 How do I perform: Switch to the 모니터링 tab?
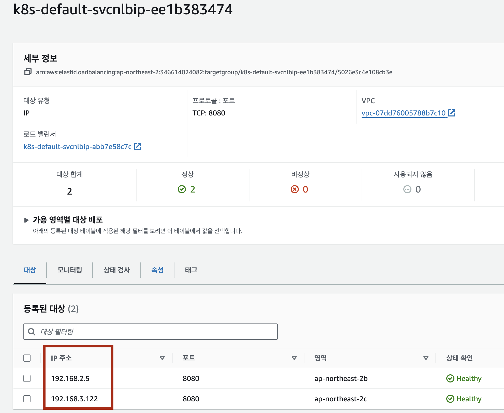(70, 270)
